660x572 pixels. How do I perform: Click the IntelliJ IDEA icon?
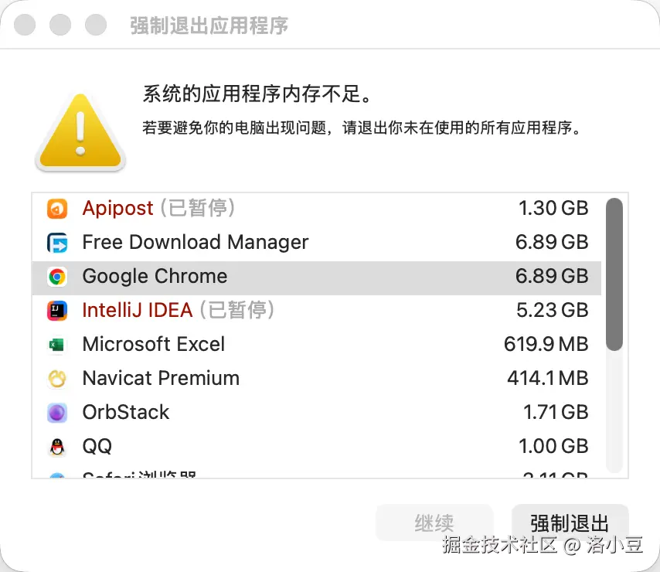point(57,311)
